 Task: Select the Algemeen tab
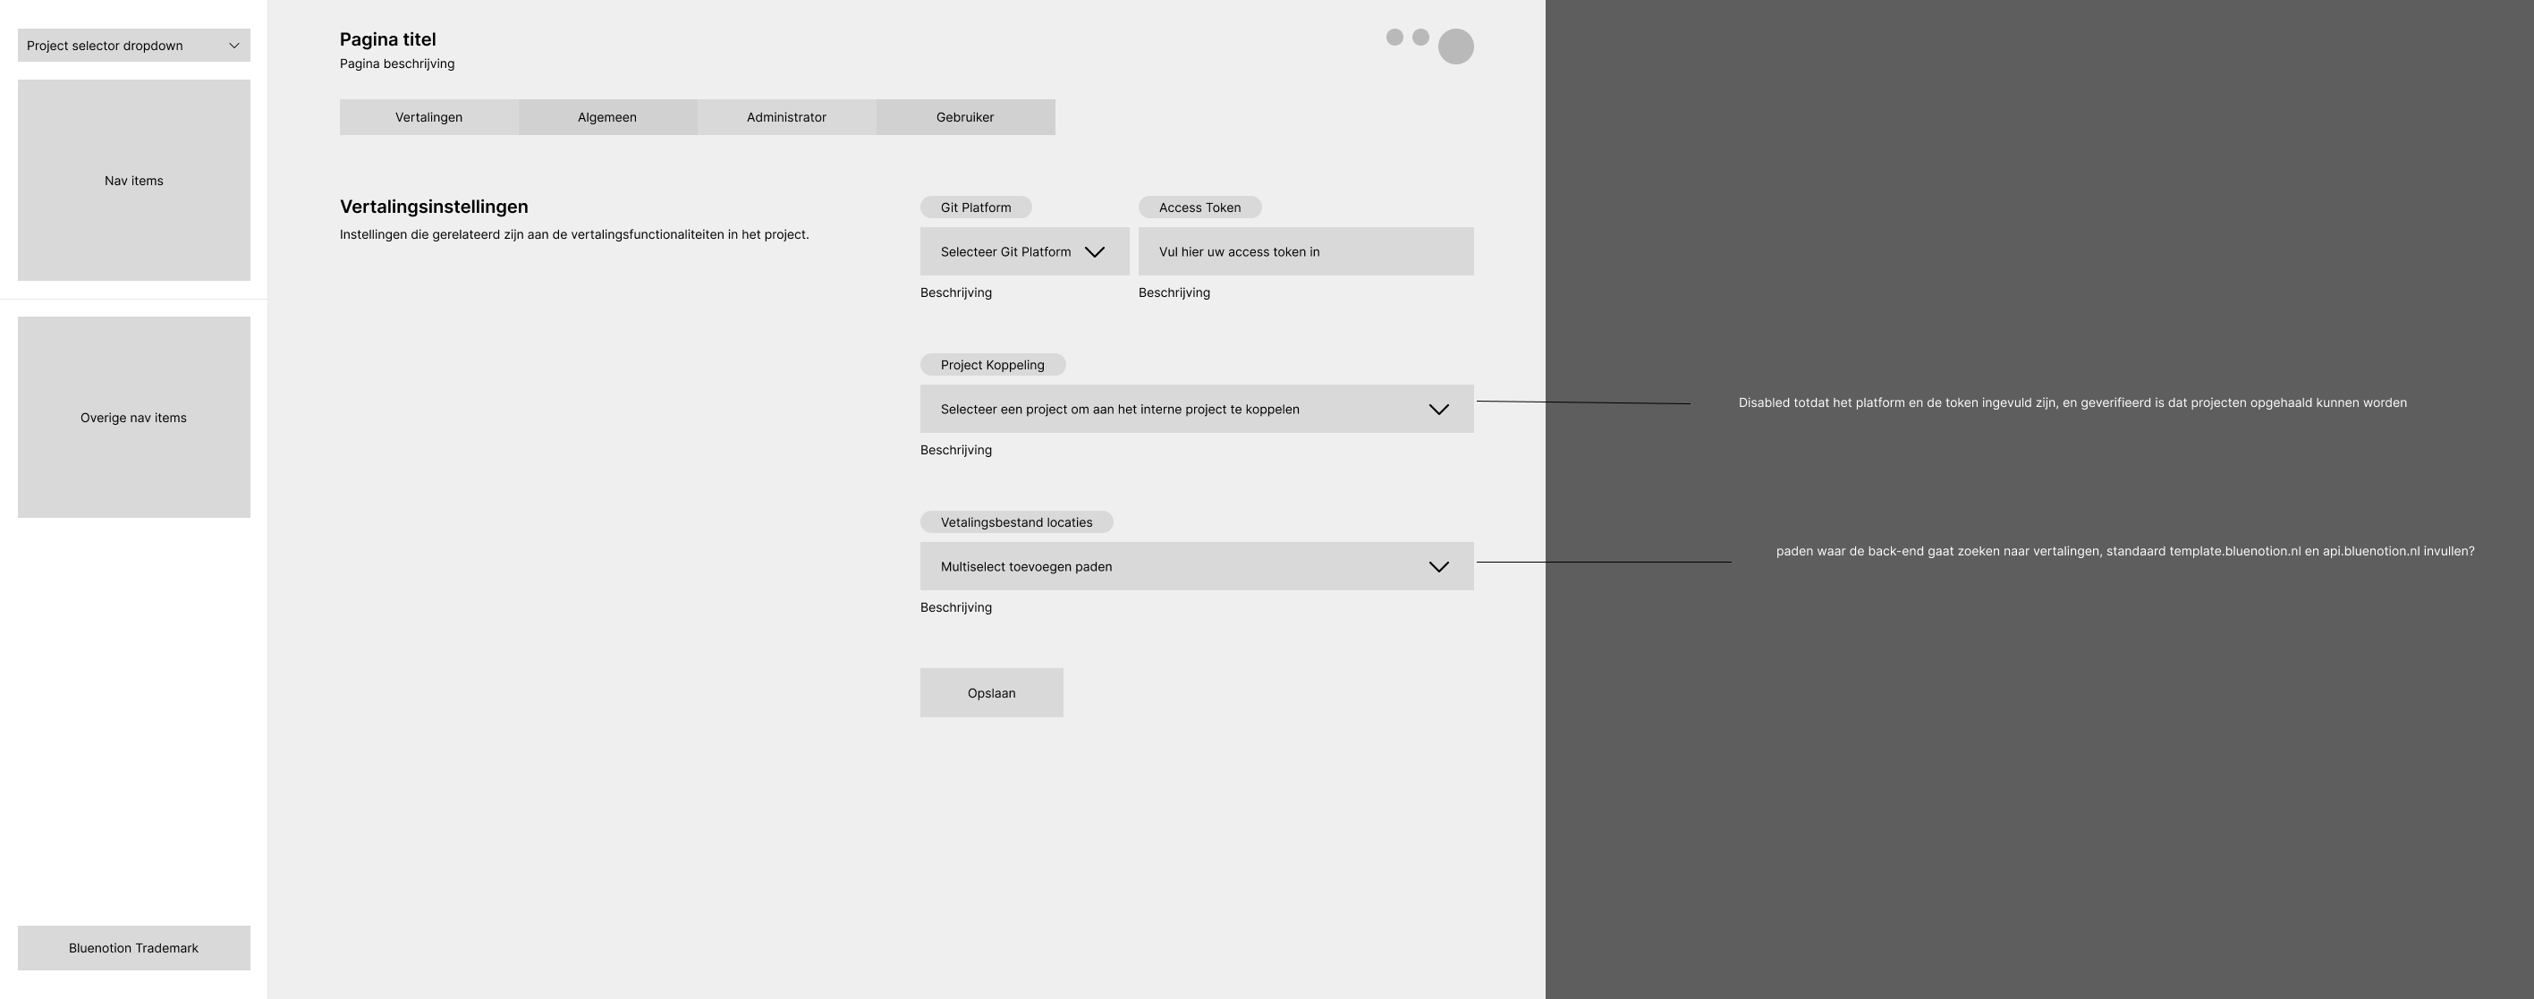coord(607,117)
